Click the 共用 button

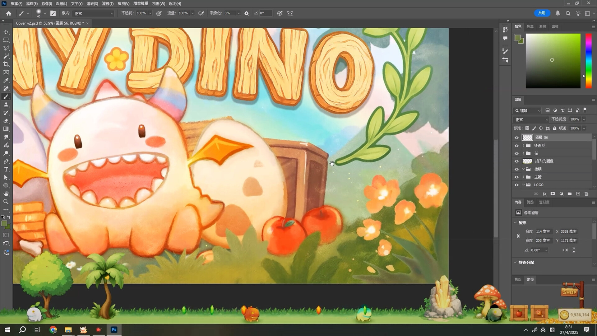[542, 13]
